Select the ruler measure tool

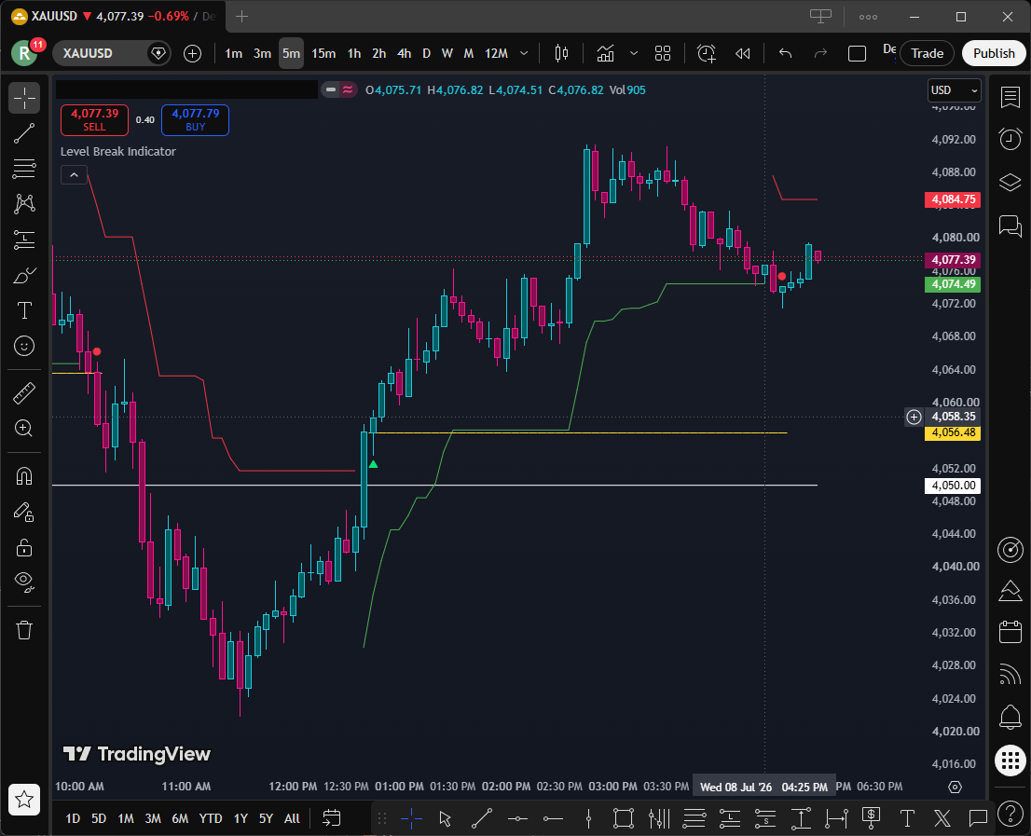pos(24,393)
